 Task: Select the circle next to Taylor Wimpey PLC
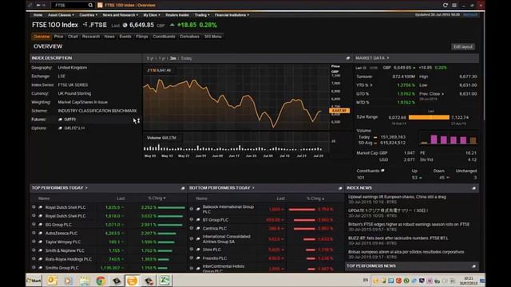(34, 242)
